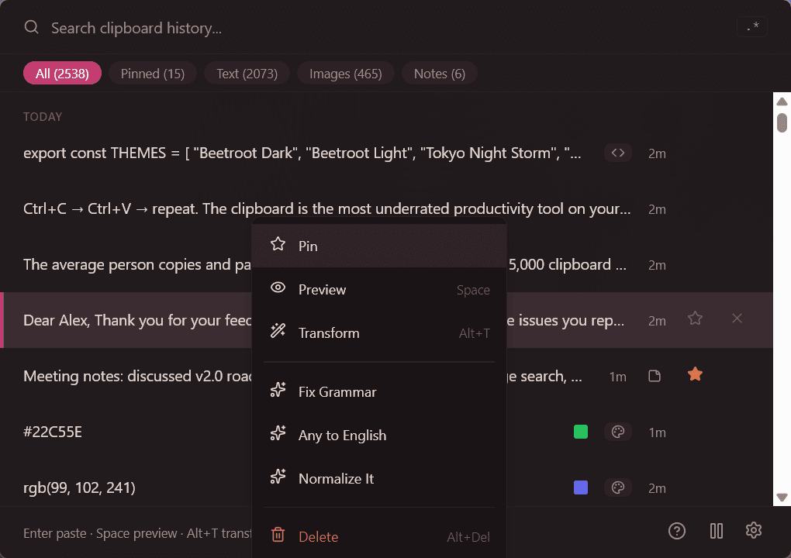The width and height of the screenshot is (791, 558).
Task: Click the document icon on the Meeting notes entry
Action: point(655,375)
